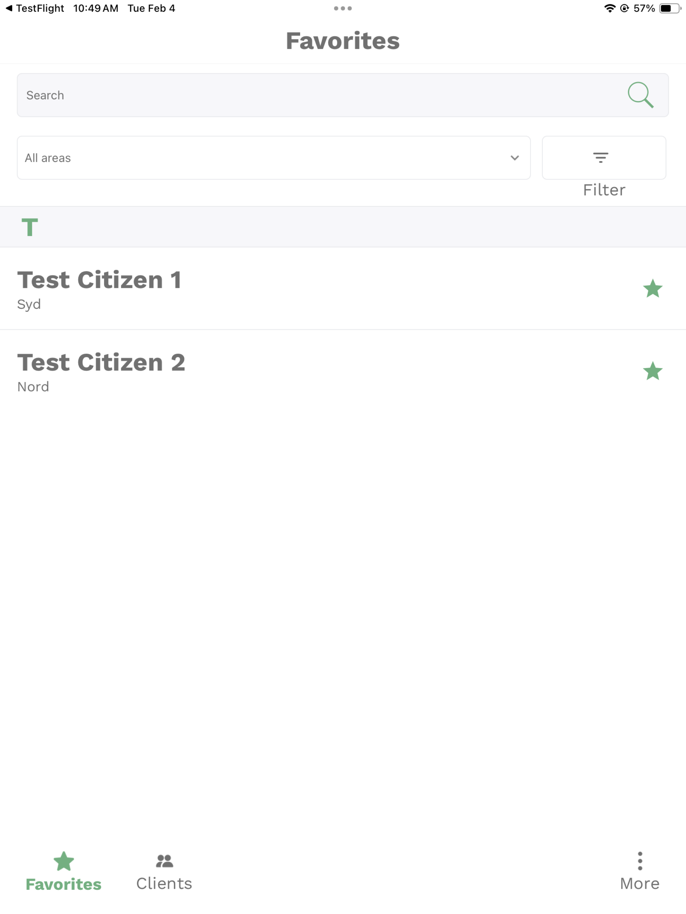Expand the All areas dropdown
The height and width of the screenshot is (914, 686).
[273, 157]
